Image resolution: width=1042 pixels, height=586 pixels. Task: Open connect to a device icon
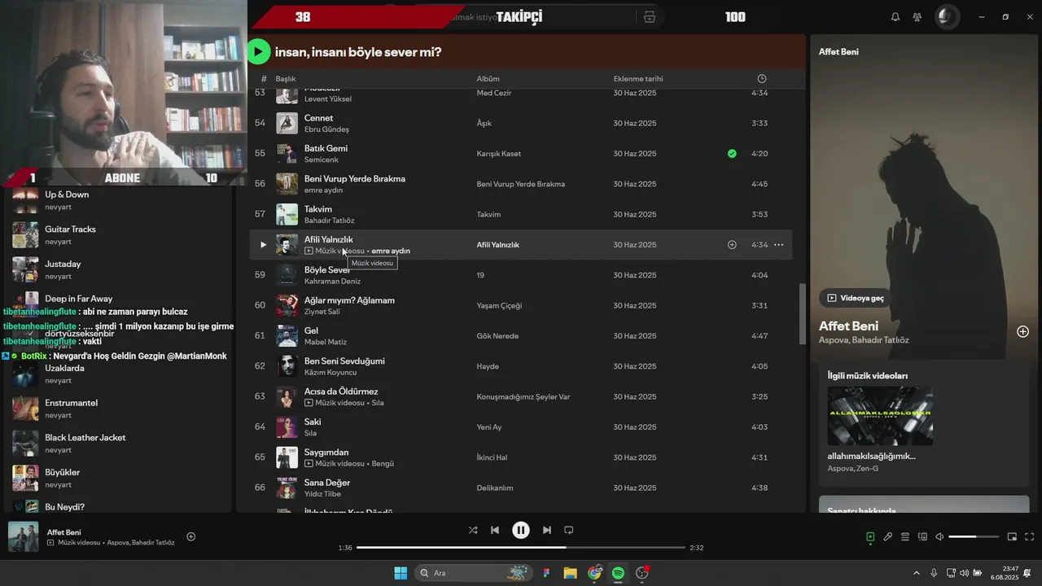922,537
